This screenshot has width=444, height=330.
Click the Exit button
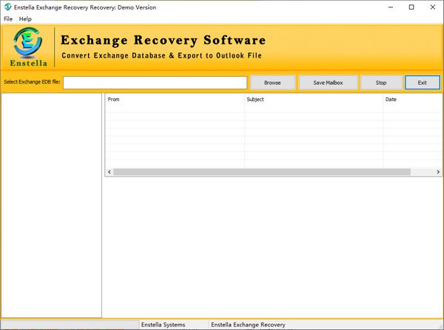point(422,83)
